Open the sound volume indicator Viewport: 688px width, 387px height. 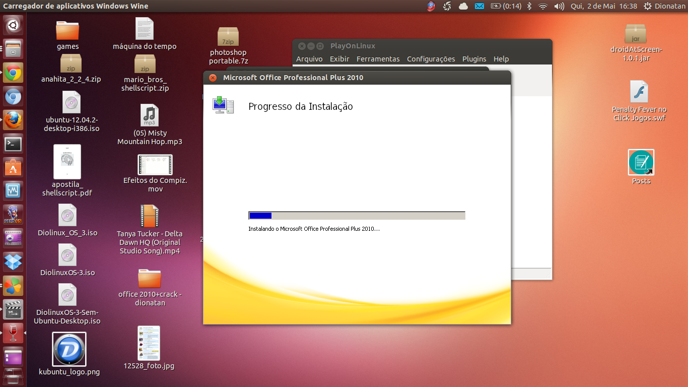[x=559, y=6]
